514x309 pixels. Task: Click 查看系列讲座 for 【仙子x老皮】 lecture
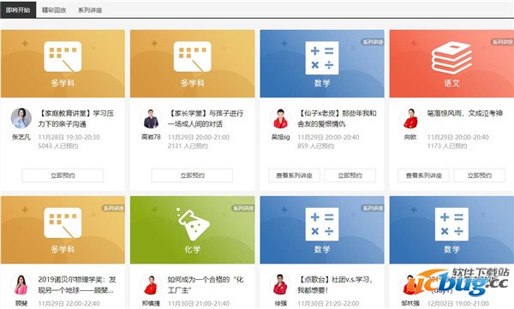point(294,175)
